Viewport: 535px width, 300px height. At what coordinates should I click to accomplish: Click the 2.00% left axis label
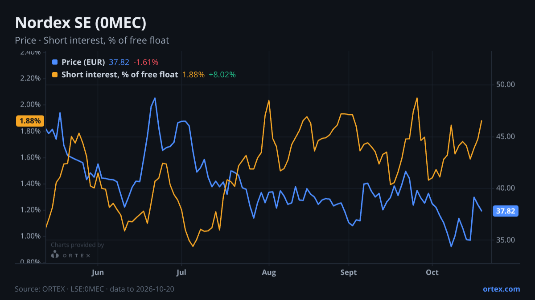[30, 105]
